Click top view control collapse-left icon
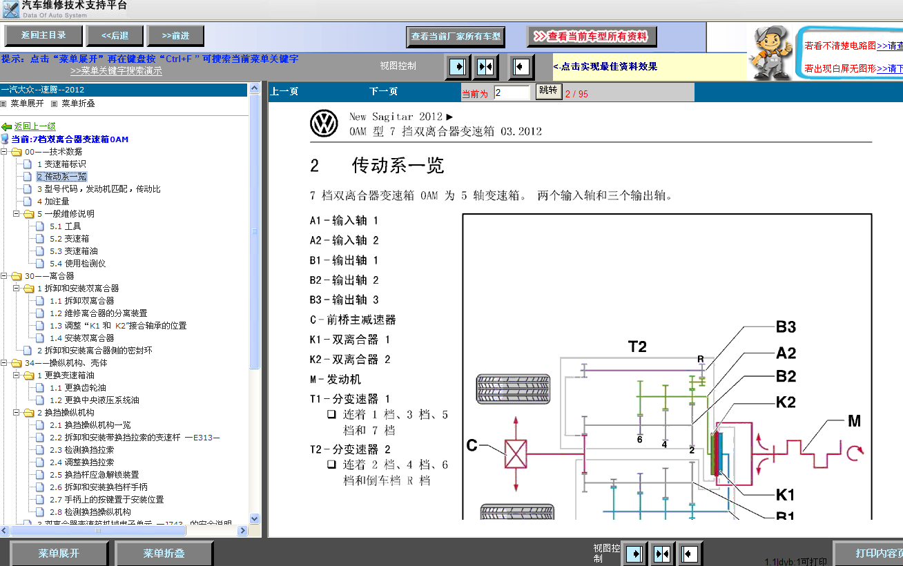Viewport: 903px width, 566px height. [x=523, y=67]
